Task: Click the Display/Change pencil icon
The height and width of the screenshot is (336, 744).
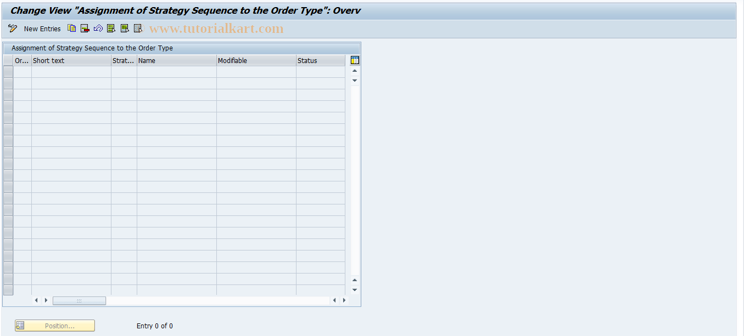Action: (12, 28)
